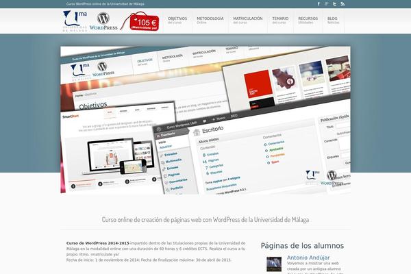Open the Blog Noticias menu

click(333, 21)
